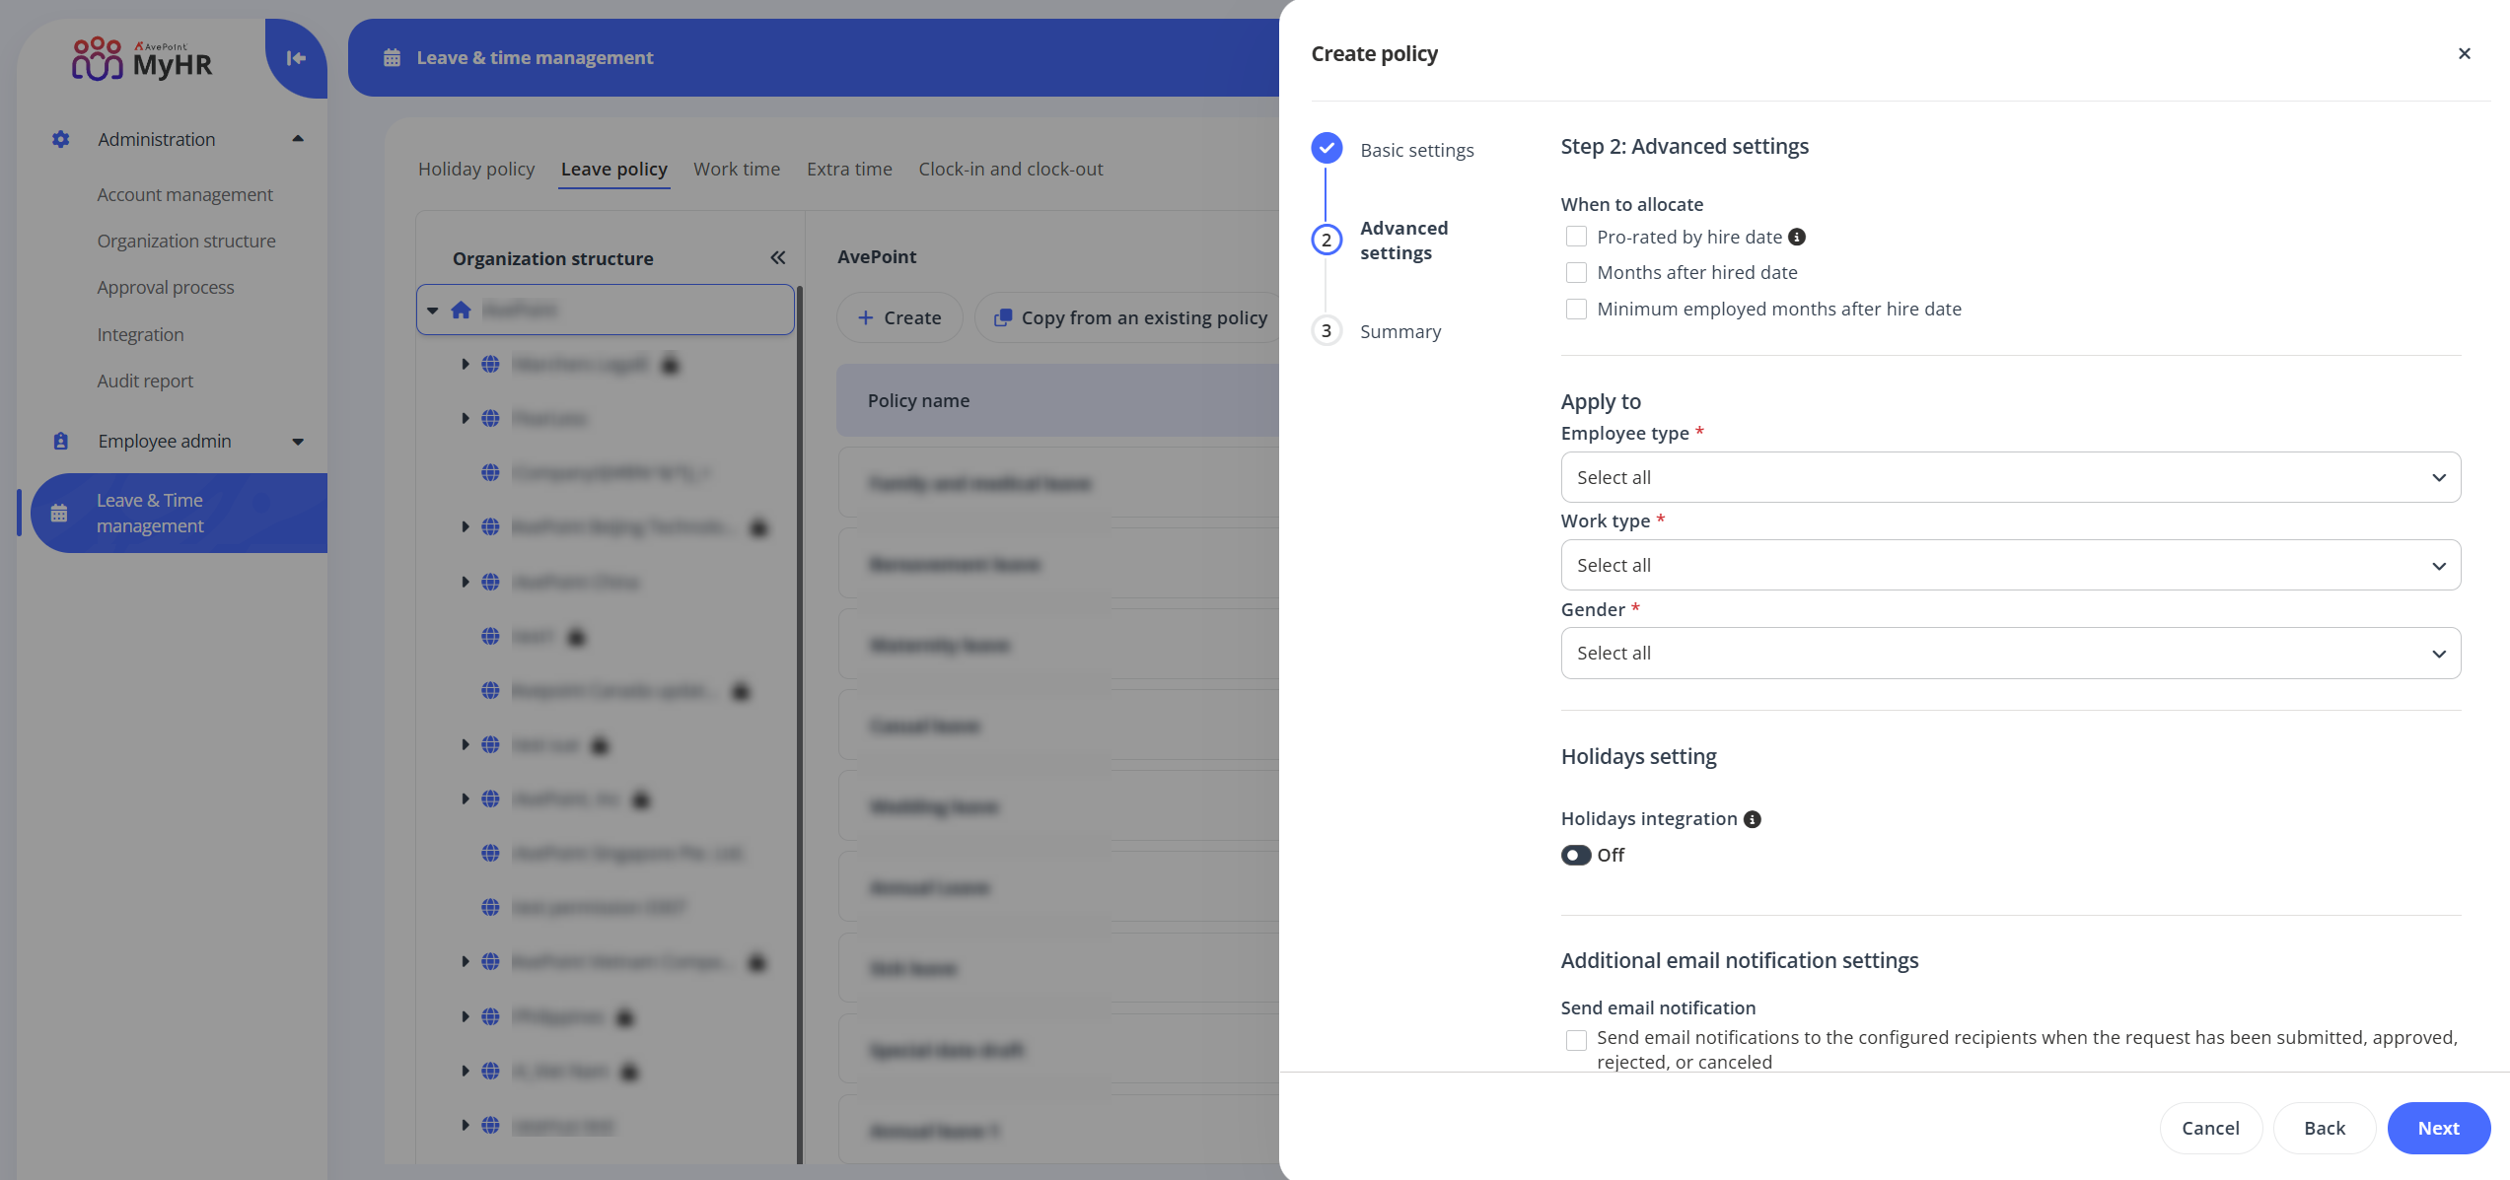Collapse the Organization structure panel with double chevron

point(778,257)
